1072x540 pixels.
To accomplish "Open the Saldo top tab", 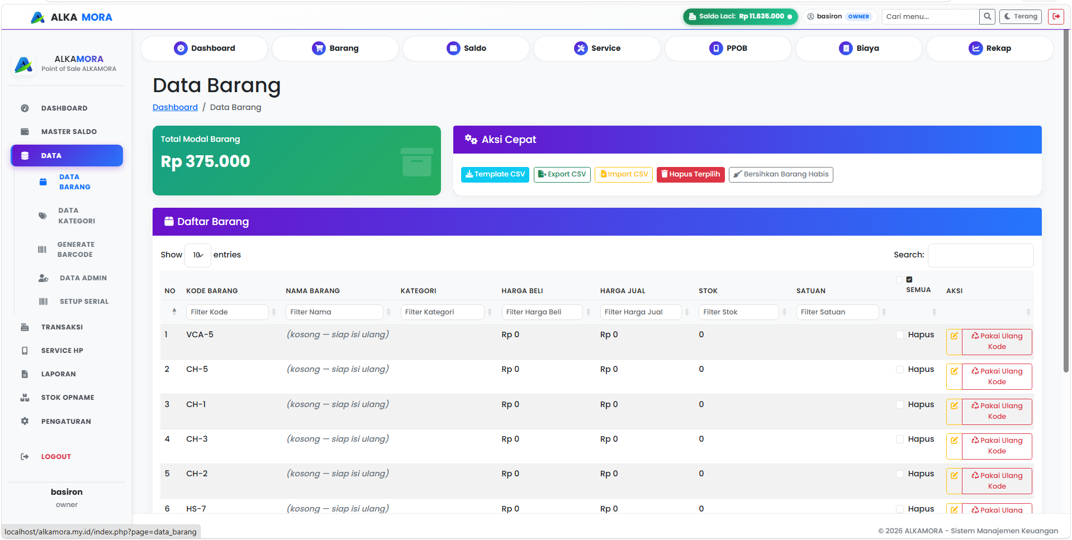I will (466, 48).
